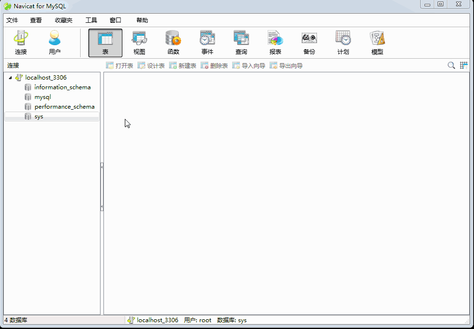Click the localhost_3306 server icon in tree

click(19, 78)
